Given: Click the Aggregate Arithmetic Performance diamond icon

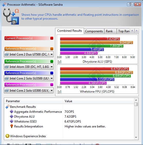Looking at the screenshot, I should point(12,111).
